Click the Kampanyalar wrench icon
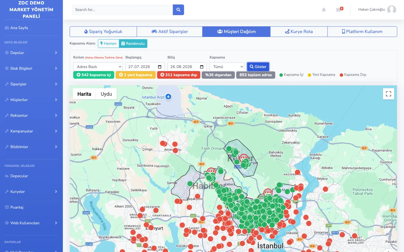The height and width of the screenshot is (252, 404). click(x=7, y=131)
